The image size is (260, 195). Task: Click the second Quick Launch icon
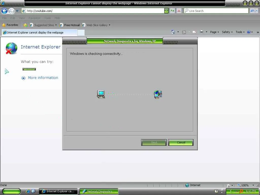pyautogui.click(x=33, y=191)
